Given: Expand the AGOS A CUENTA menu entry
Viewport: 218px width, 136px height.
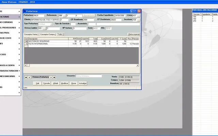Looking at the screenshot, I should tap(19, 65).
